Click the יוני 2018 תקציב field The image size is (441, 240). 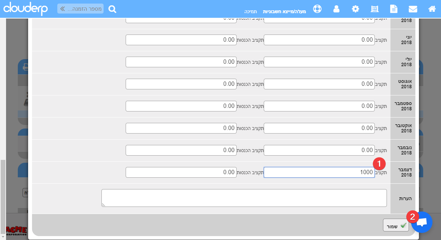(x=319, y=40)
